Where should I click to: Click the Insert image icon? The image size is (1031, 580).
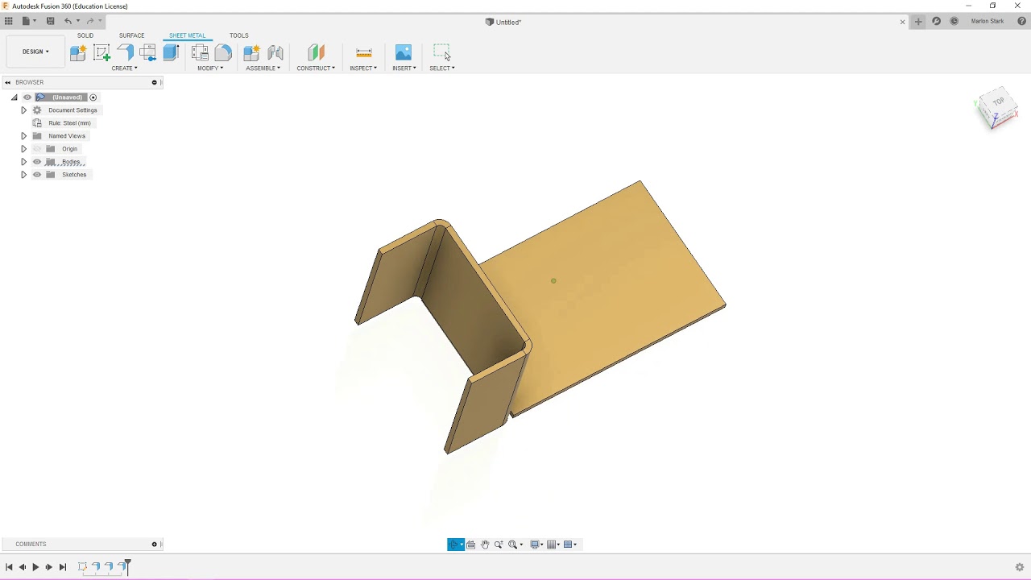[404, 52]
